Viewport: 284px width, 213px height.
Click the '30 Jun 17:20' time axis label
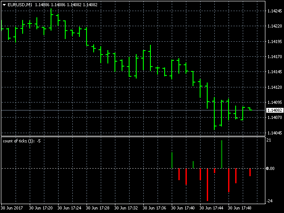coord(41,208)
